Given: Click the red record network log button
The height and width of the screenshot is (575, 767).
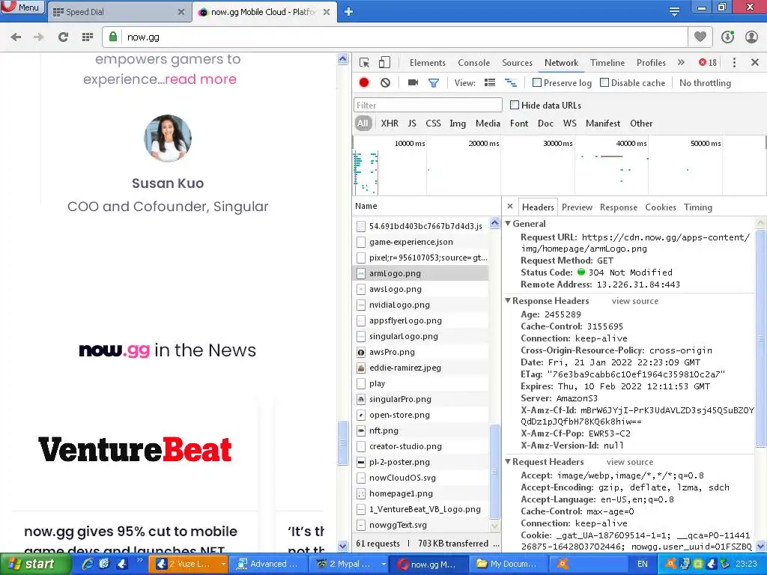Looking at the screenshot, I should click(x=364, y=82).
